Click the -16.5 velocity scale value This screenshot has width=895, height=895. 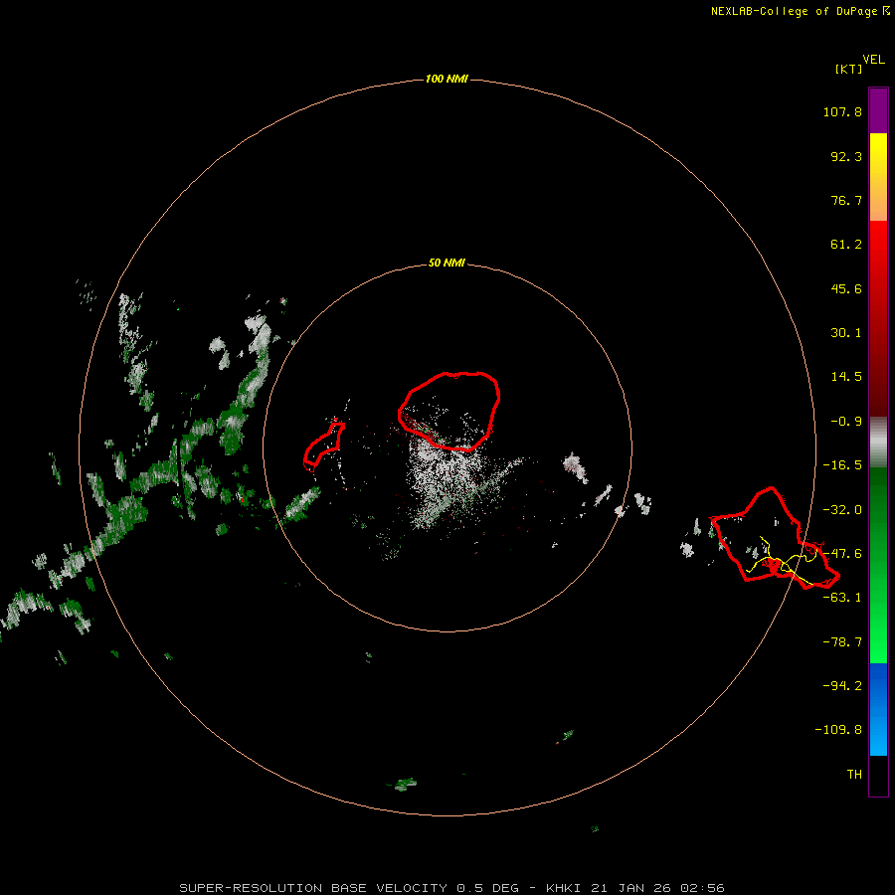click(x=842, y=465)
